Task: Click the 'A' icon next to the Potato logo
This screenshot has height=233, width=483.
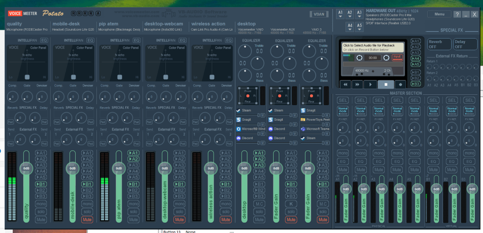Action: pos(98,14)
